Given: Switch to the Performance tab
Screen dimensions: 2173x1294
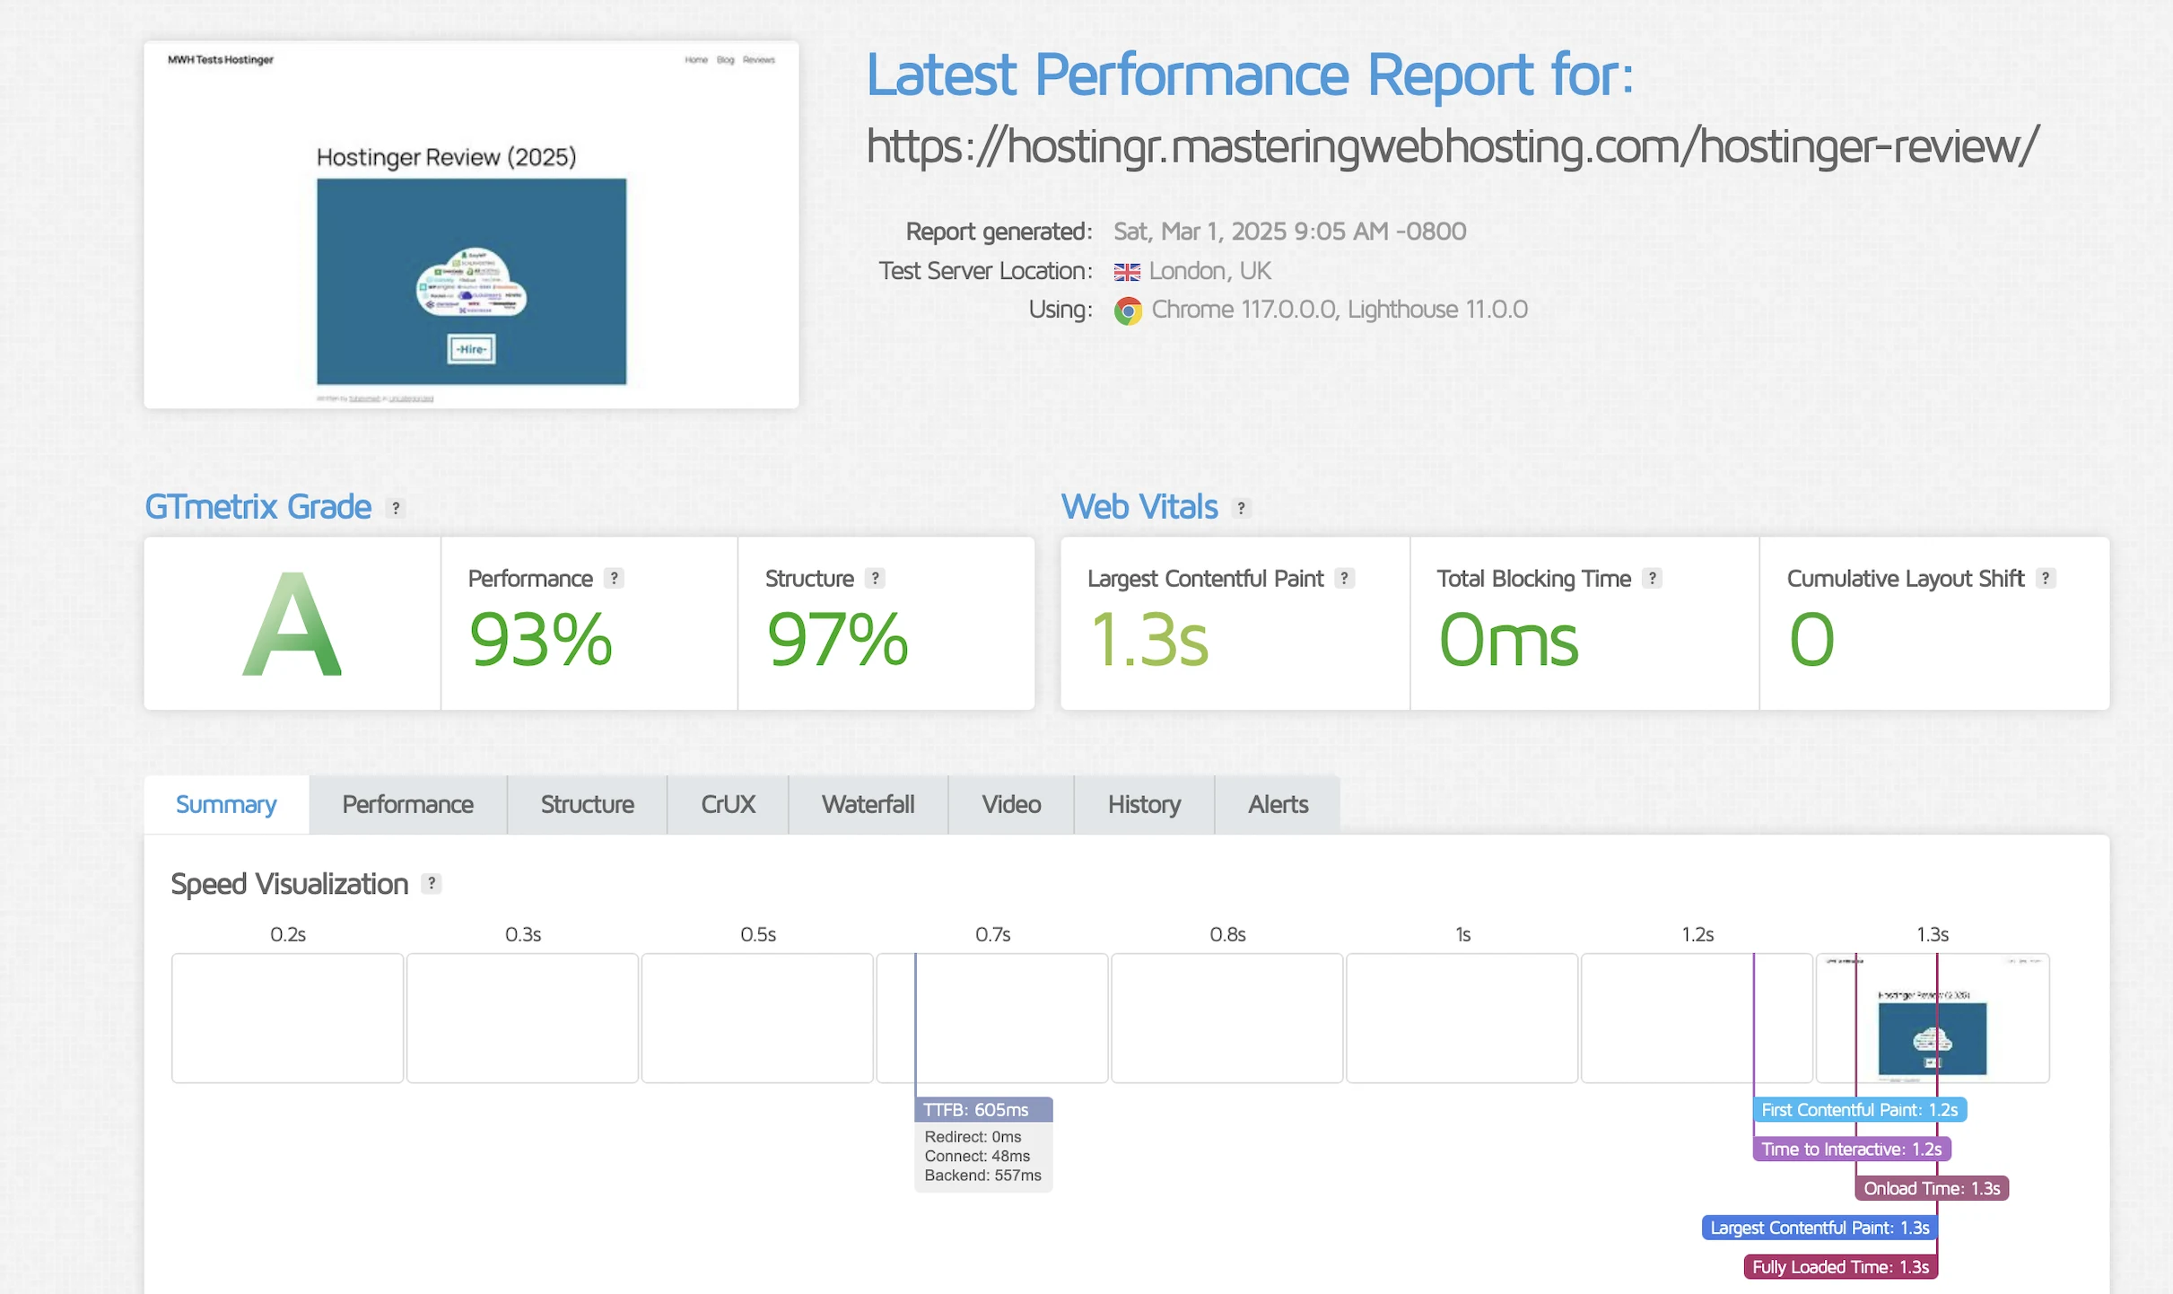Looking at the screenshot, I should point(407,805).
